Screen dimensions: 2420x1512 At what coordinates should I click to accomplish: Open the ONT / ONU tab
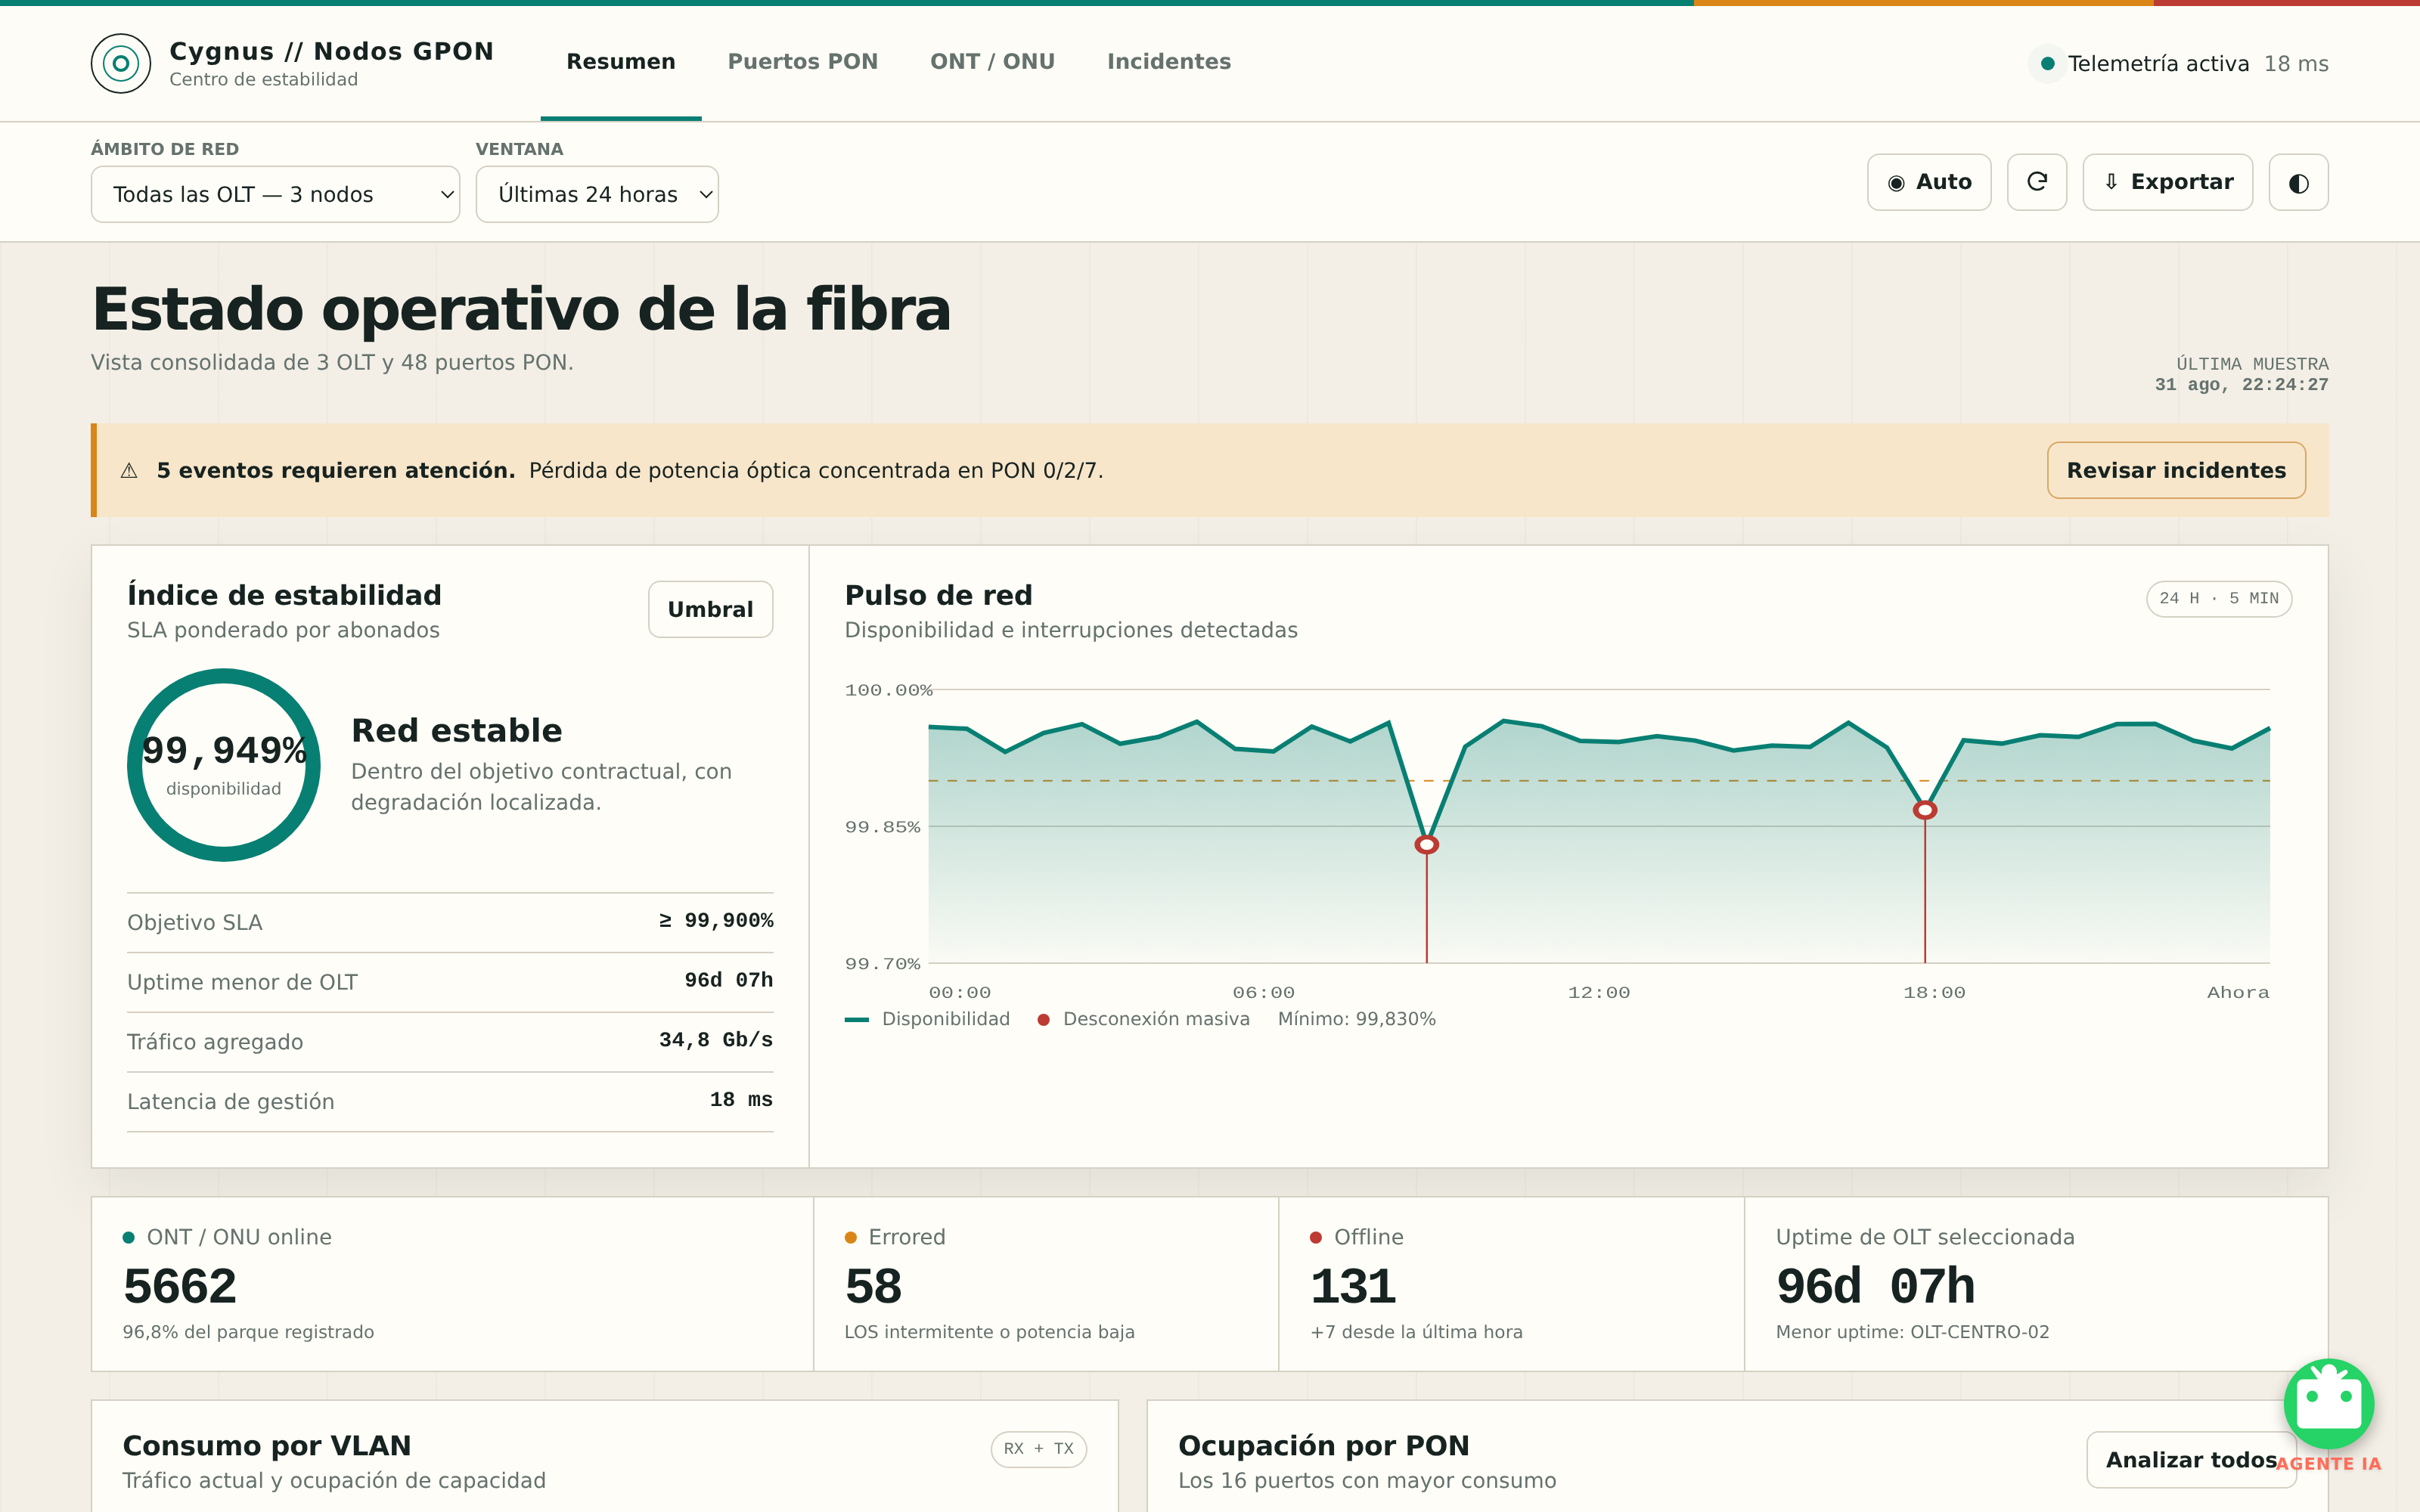(992, 62)
